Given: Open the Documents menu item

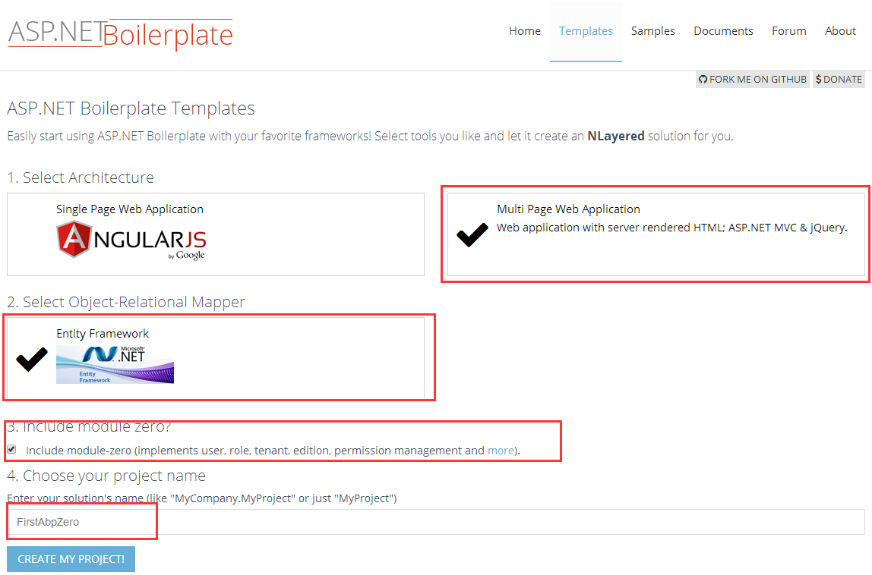Looking at the screenshot, I should pos(723,31).
